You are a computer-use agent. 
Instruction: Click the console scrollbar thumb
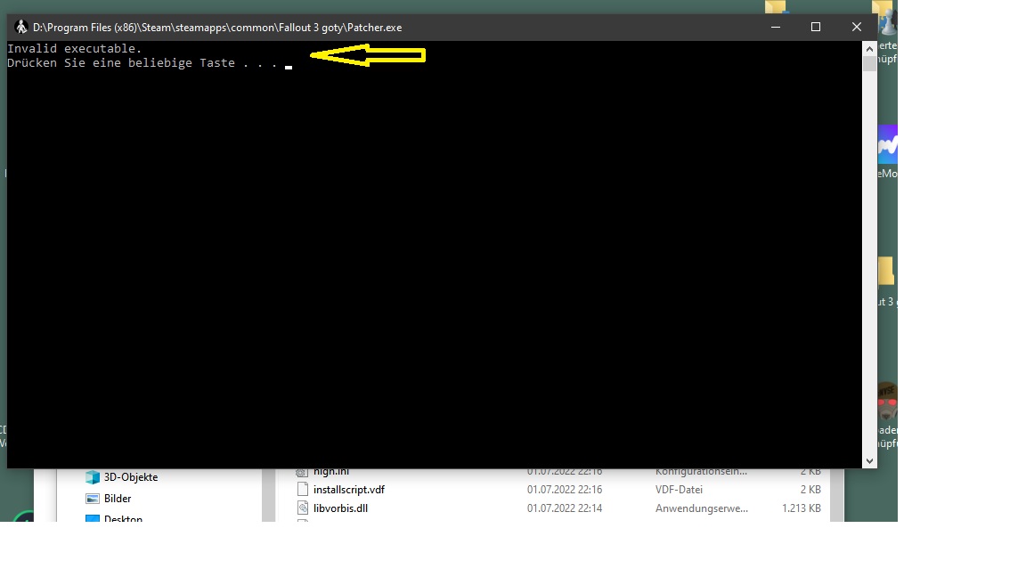tap(869, 64)
